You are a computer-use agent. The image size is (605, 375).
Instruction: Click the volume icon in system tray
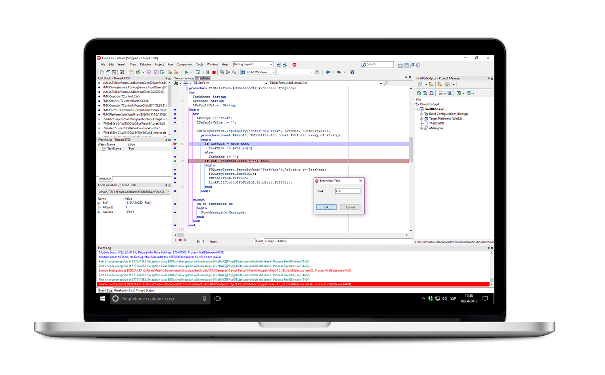click(x=444, y=298)
